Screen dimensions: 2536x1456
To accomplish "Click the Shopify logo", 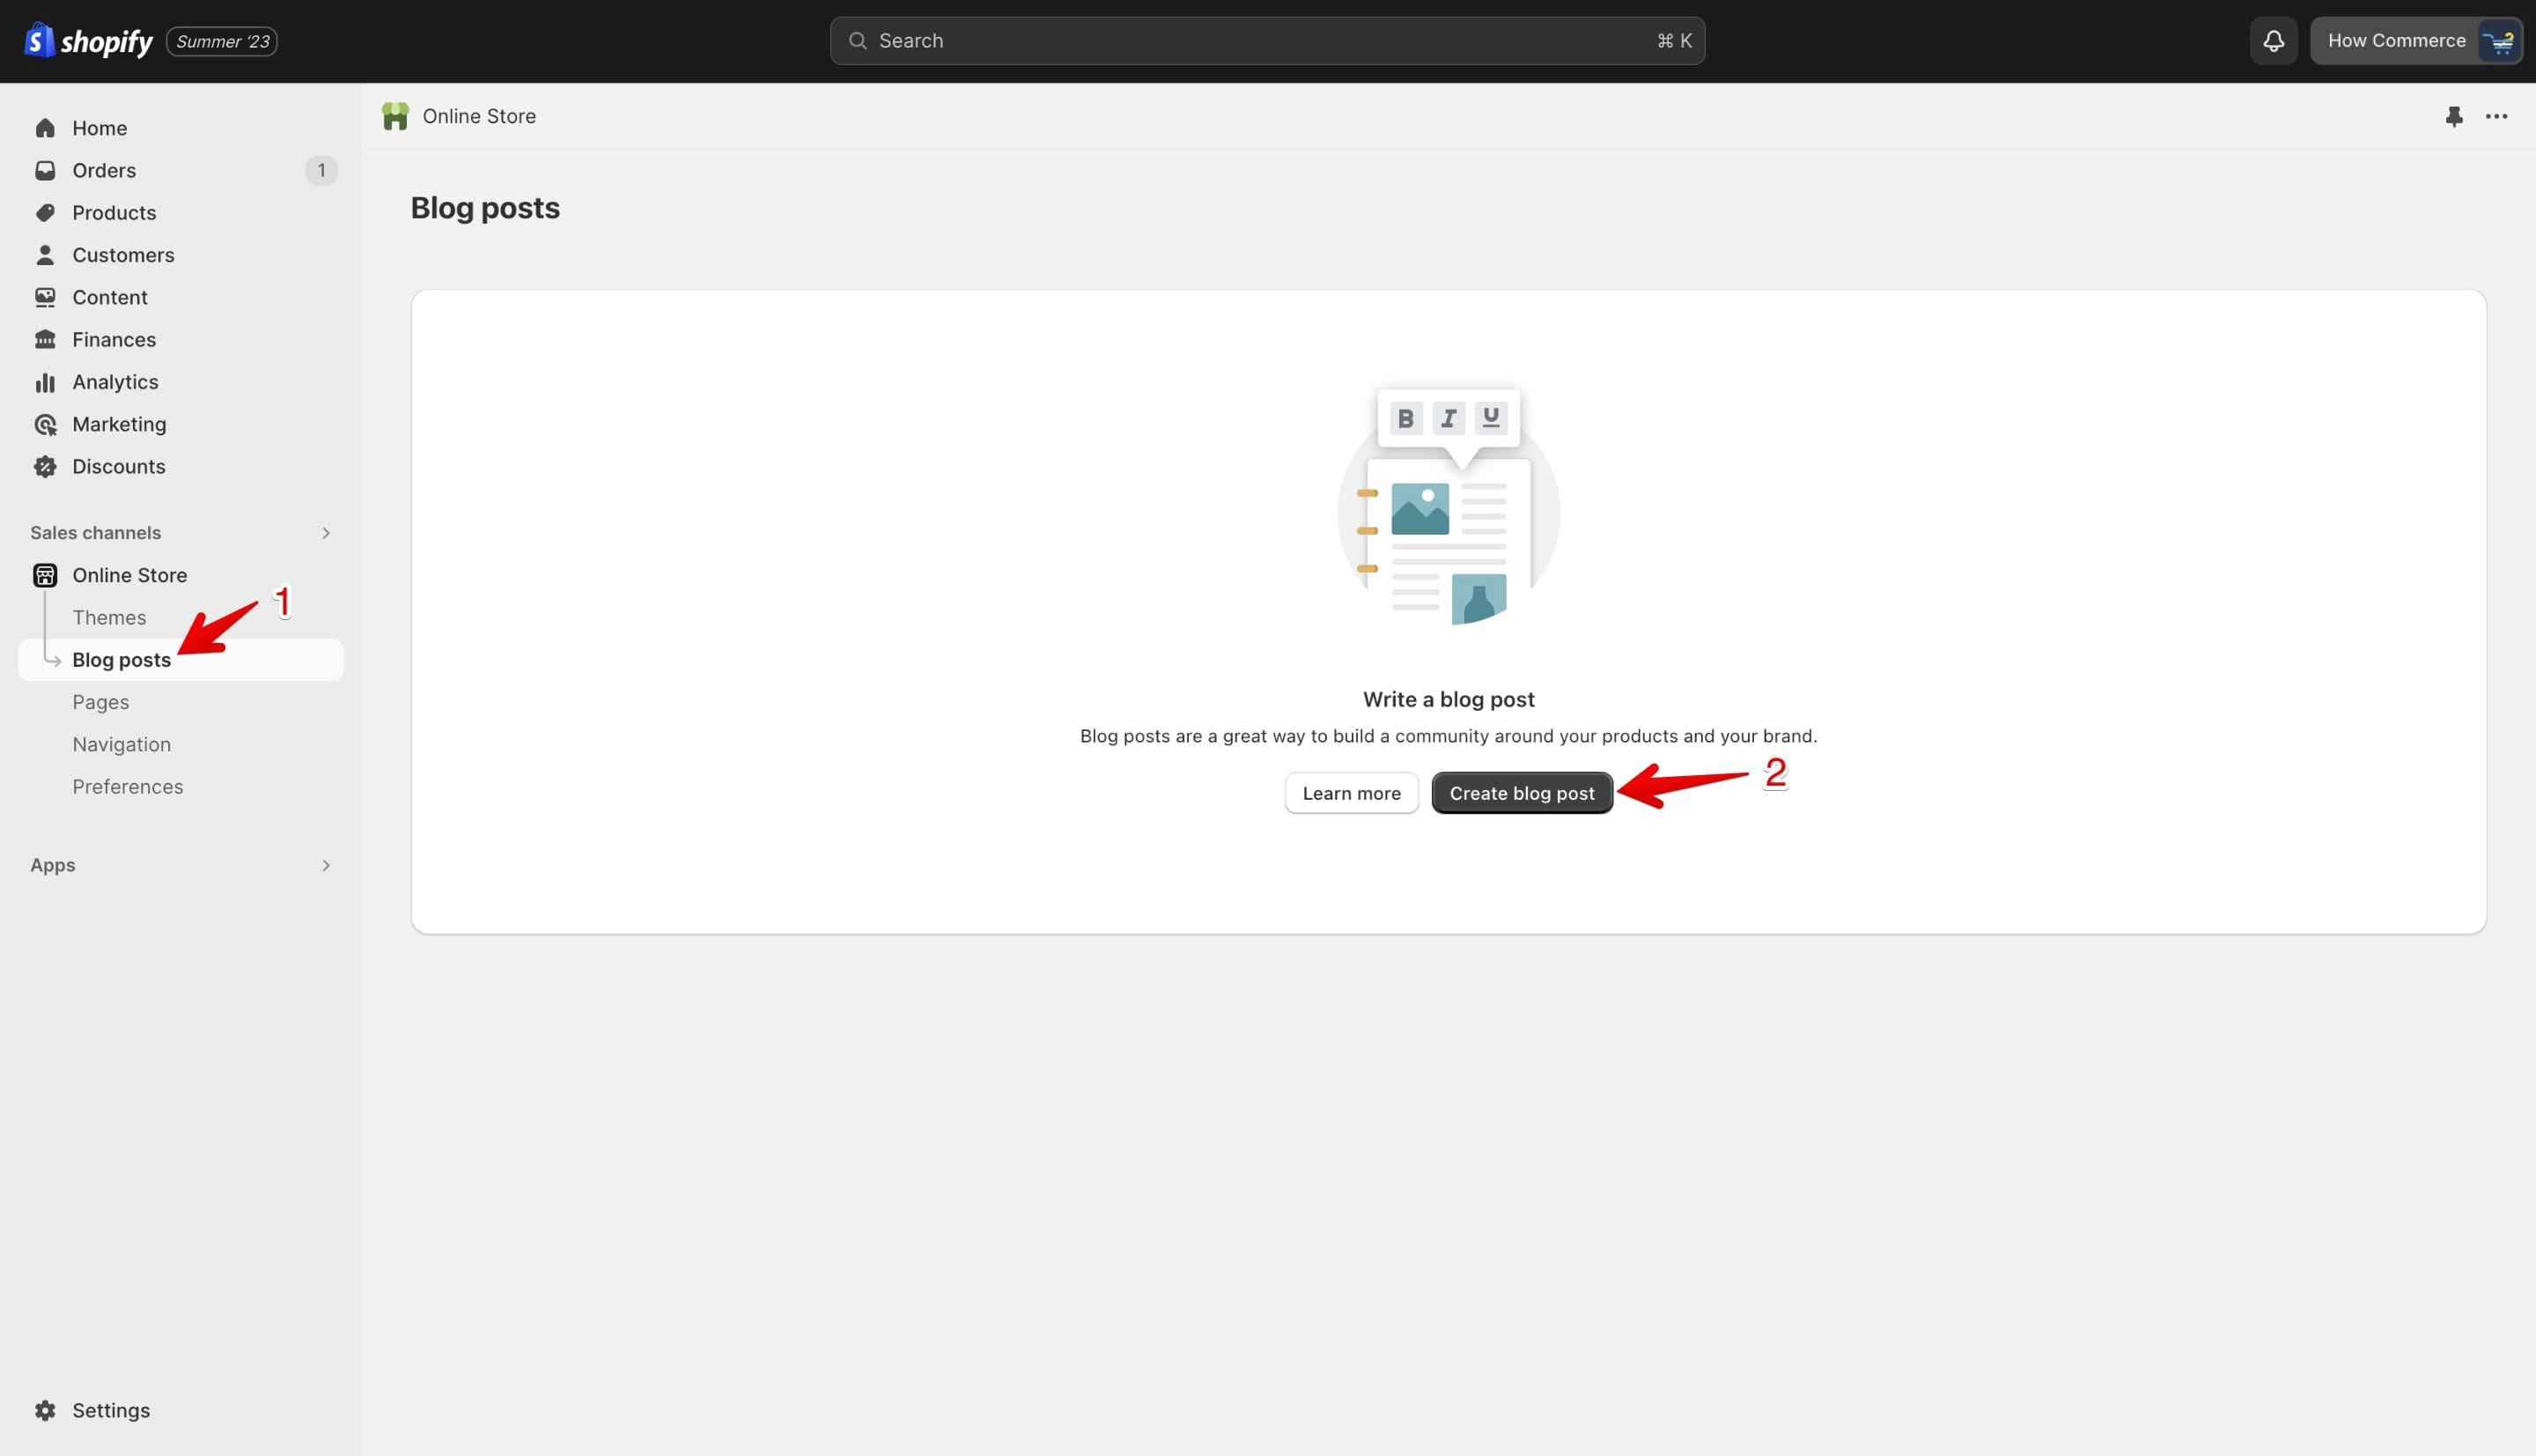I will [88, 41].
